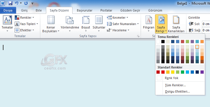Open the Temalar themes gallery
This screenshot has width=210, height=107.
click(7, 24)
